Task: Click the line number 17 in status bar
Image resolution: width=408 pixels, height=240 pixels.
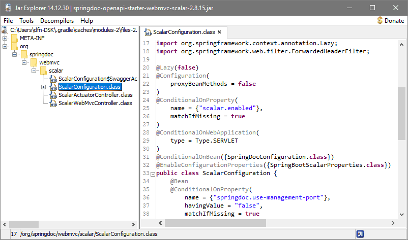Action: click(14, 234)
